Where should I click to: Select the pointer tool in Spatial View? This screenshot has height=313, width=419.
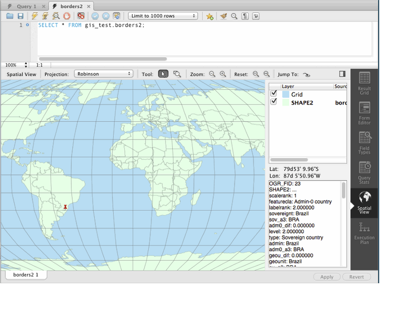[x=163, y=74]
